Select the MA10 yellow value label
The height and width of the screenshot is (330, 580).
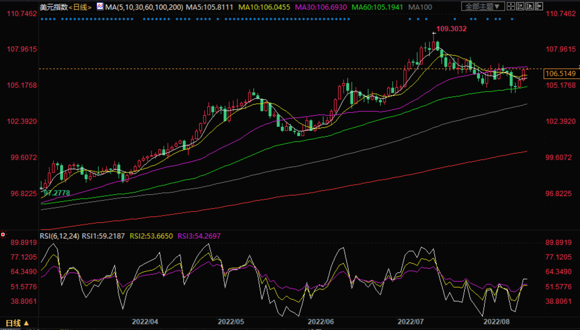(264, 7)
